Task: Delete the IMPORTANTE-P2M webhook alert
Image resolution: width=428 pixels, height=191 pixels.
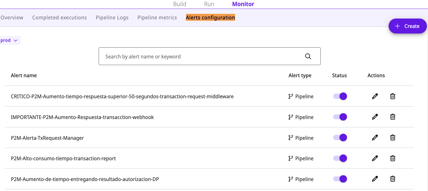Action: (393, 117)
